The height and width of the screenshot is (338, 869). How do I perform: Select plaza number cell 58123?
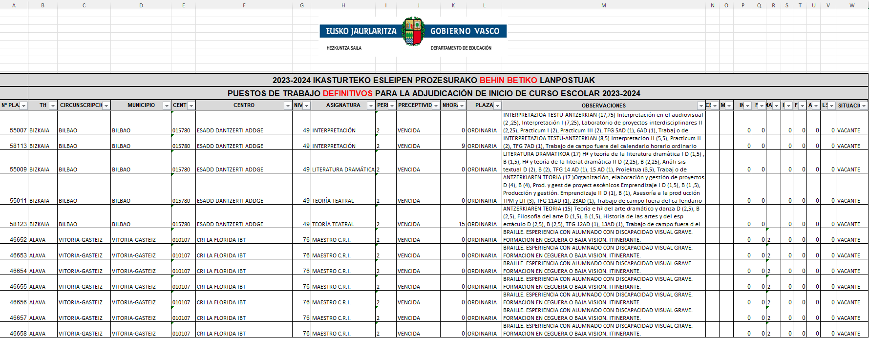[14, 216]
